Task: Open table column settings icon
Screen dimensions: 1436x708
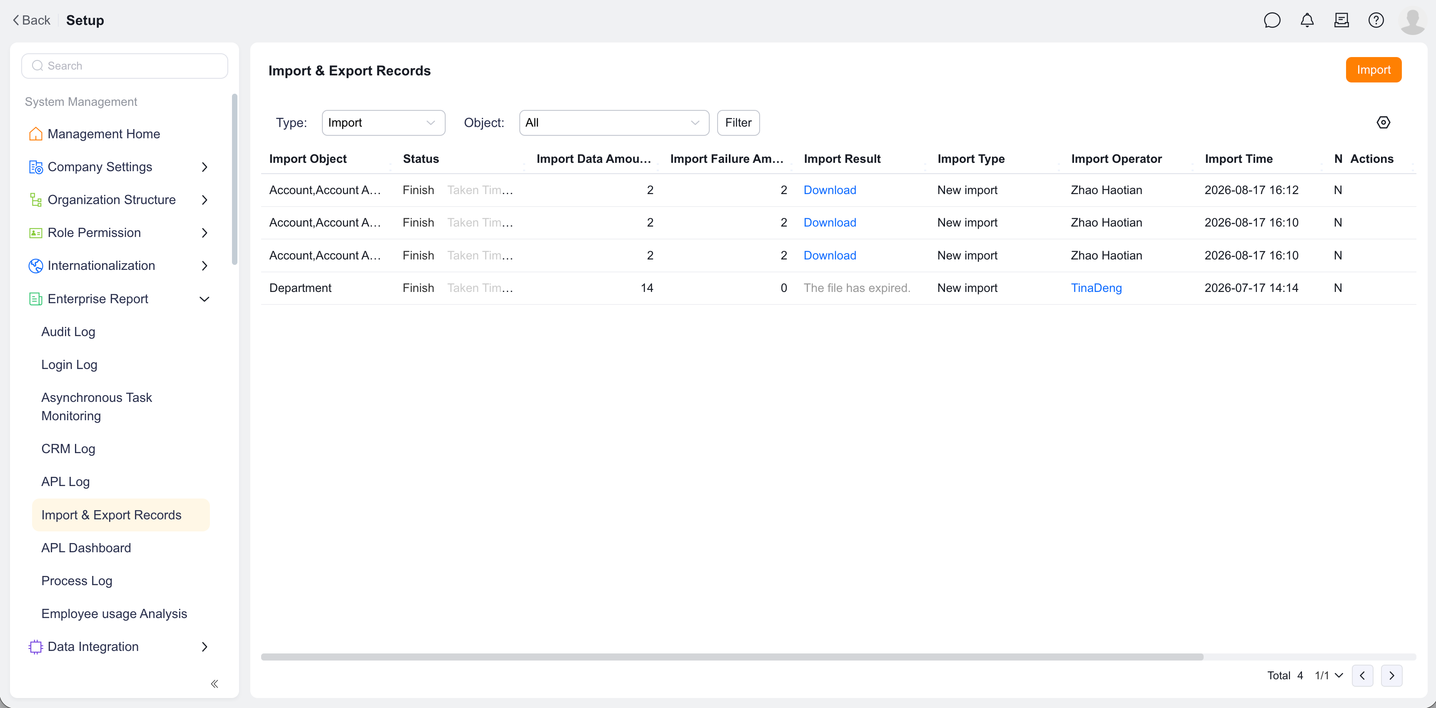Action: (x=1383, y=122)
